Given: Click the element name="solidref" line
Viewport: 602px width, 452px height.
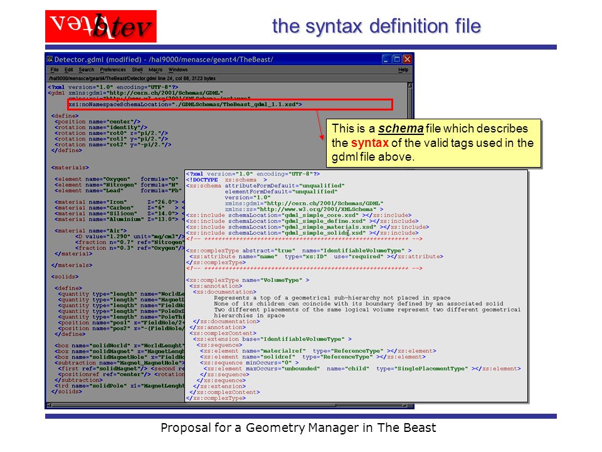Looking at the screenshot, I should (312, 357).
